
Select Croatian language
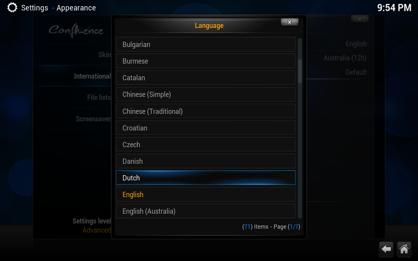(x=206, y=128)
